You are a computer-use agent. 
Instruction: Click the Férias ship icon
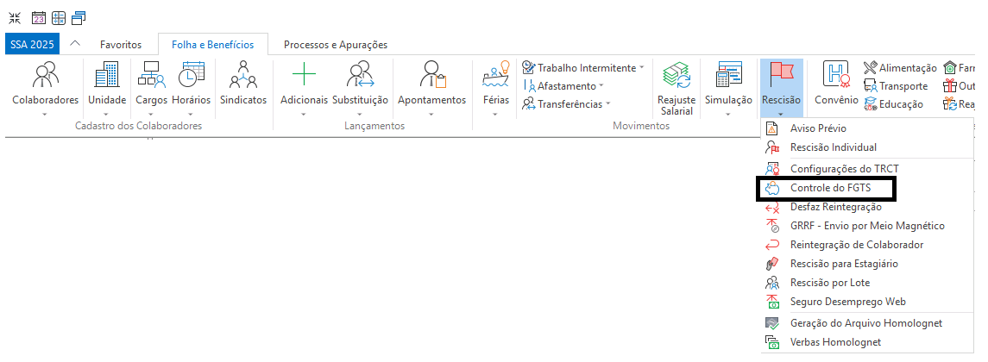tap(495, 78)
